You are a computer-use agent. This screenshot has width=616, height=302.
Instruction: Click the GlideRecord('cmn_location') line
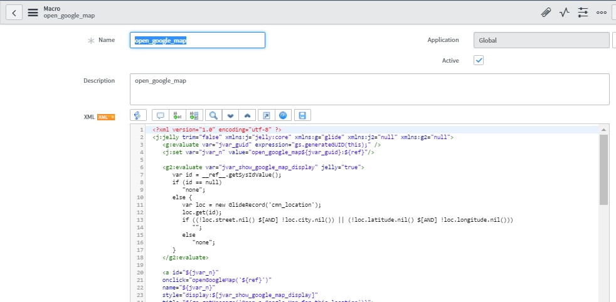pyautogui.click(x=252, y=205)
